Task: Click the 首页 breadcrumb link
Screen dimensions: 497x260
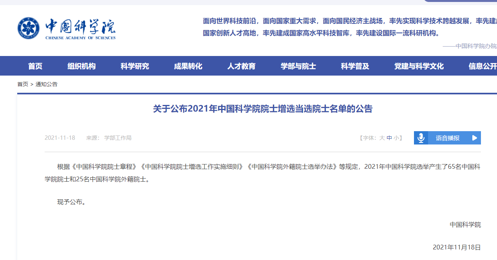Action: click(23, 84)
